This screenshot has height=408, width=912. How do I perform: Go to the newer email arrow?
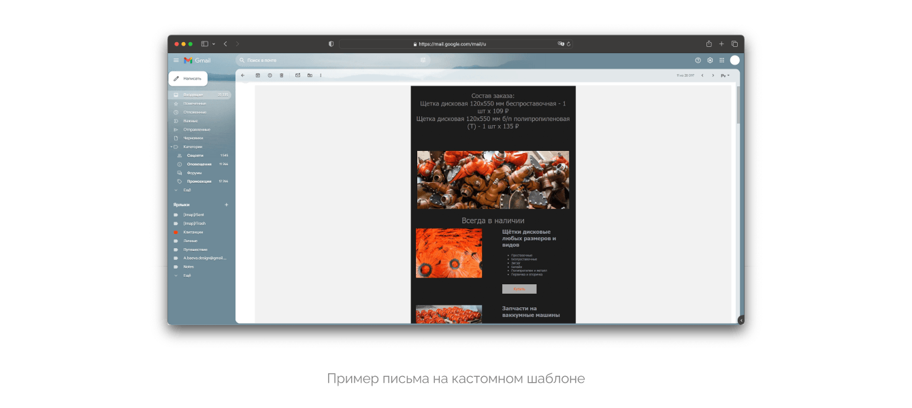[x=702, y=75]
